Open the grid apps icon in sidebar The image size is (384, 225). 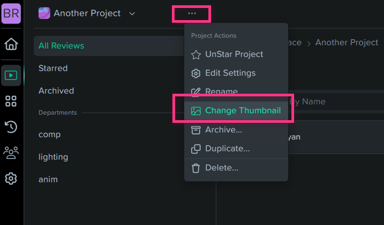tap(11, 101)
